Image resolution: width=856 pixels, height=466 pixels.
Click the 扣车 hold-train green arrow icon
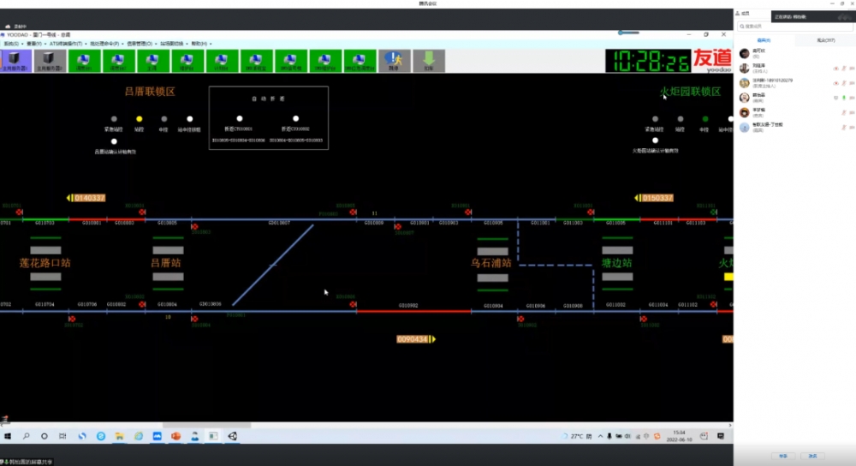pyautogui.click(x=429, y=60)
